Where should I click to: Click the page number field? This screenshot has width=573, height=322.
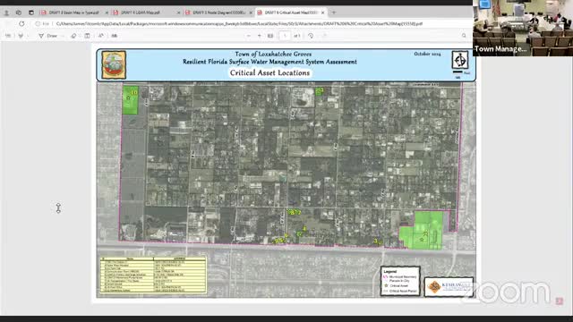tap(285, 36)
